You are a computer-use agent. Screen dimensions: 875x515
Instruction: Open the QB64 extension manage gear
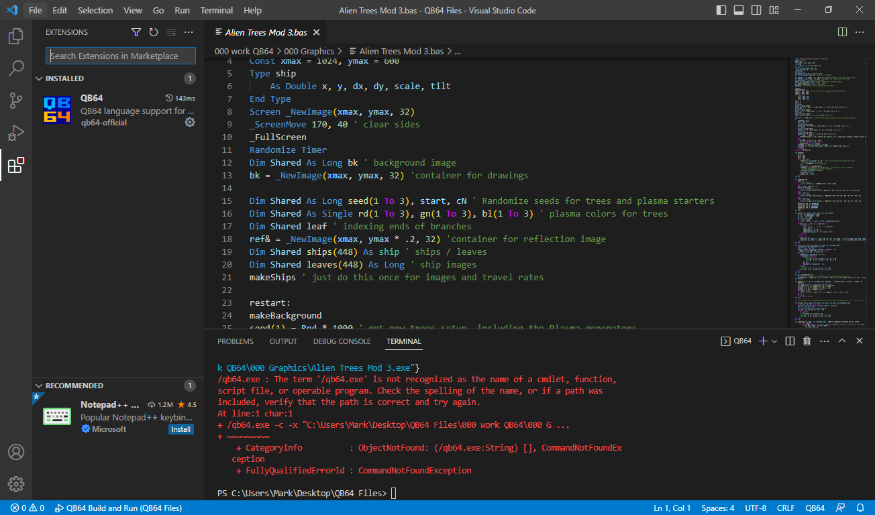(190, 122)
